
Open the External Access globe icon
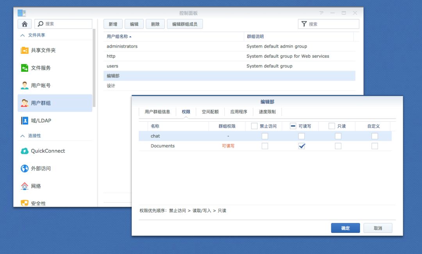point(25,169)
